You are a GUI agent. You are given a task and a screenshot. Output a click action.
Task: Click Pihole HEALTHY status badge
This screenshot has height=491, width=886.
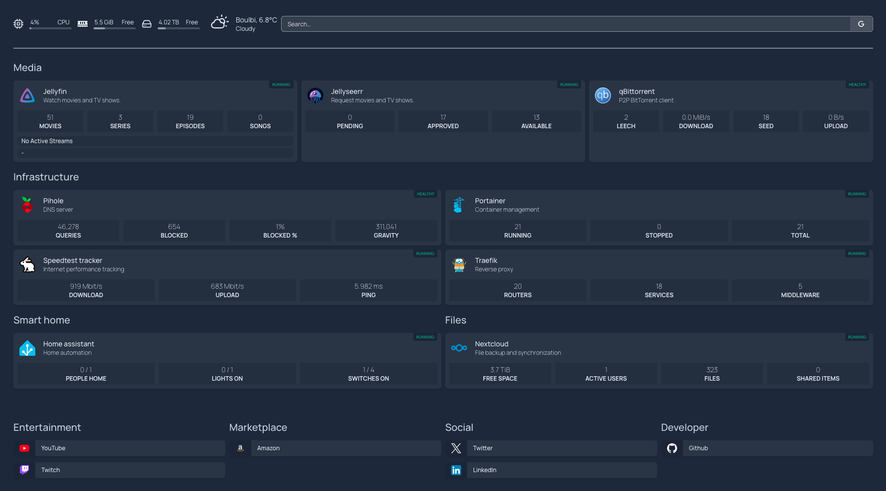click(425, 194)
